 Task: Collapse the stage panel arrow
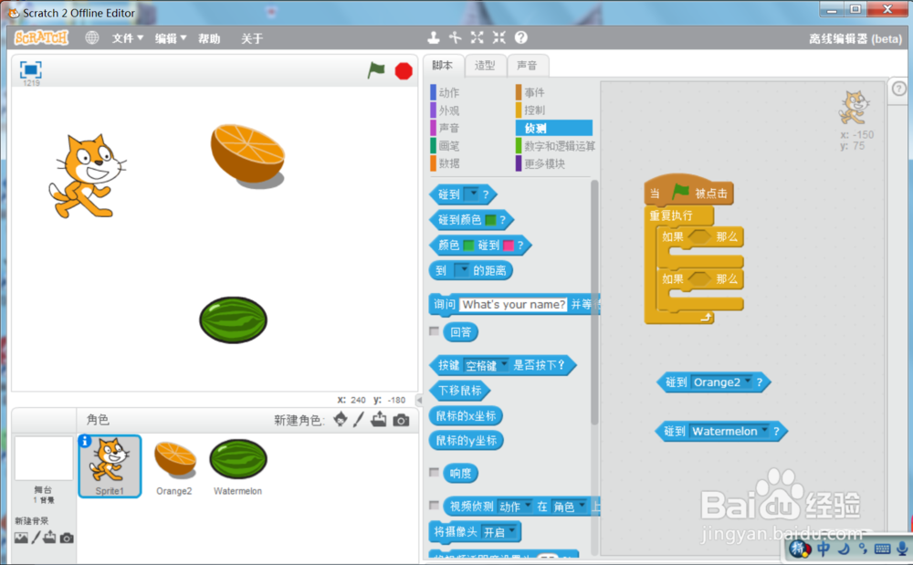(419, 400)
